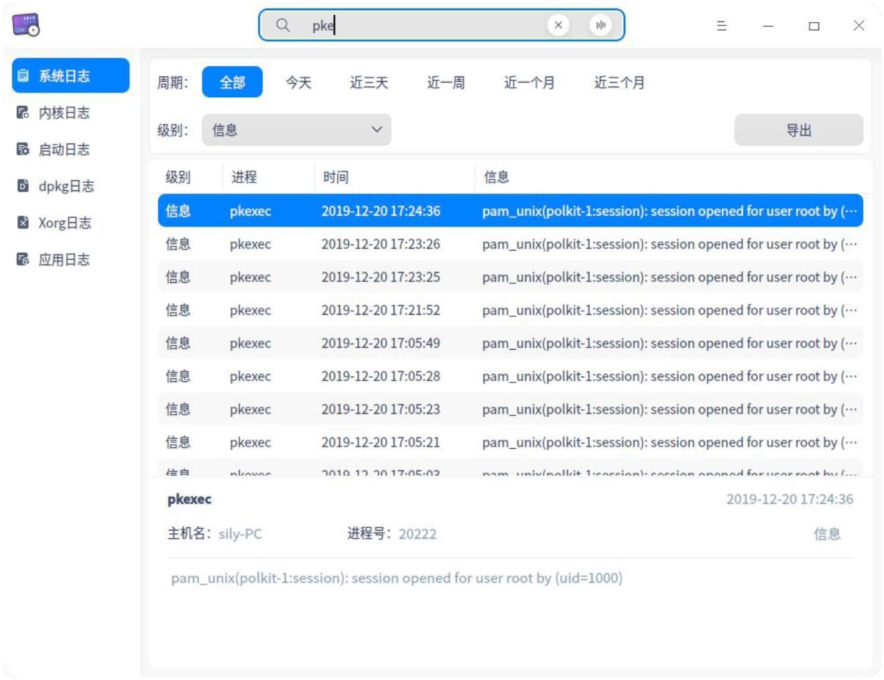Open the 内核日志 category
The image size is (884, 680).
[70, 113]
